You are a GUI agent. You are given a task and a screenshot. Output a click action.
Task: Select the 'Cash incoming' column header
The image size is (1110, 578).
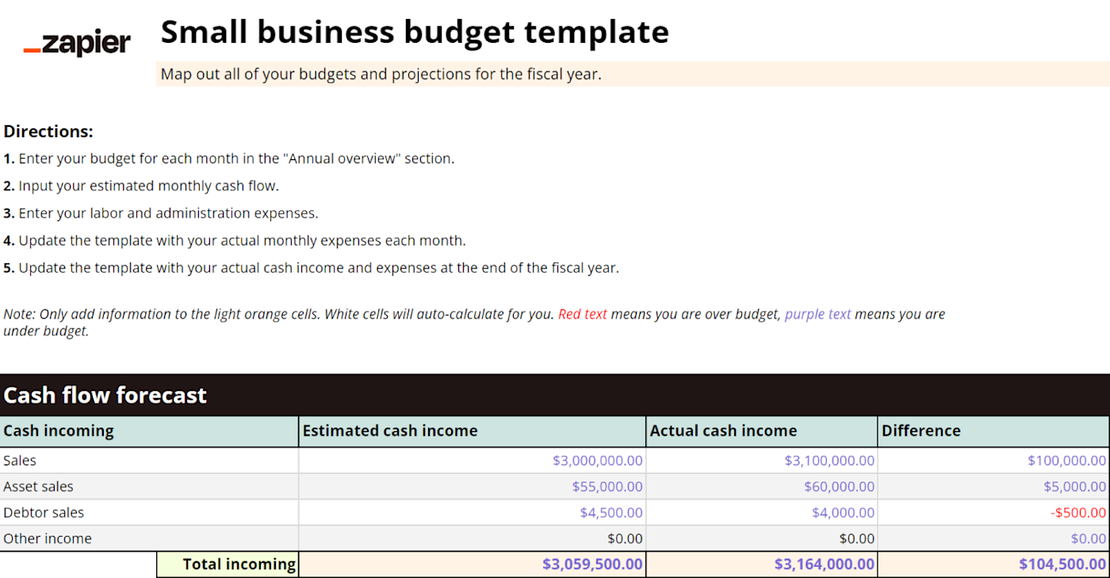tap(149, 431)
